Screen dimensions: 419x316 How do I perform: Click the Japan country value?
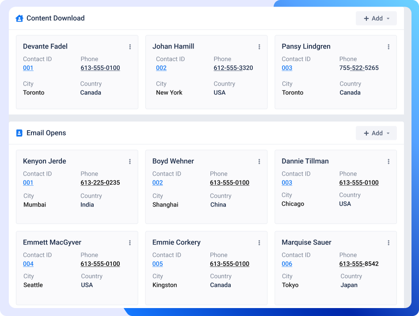tap(349, 285)
